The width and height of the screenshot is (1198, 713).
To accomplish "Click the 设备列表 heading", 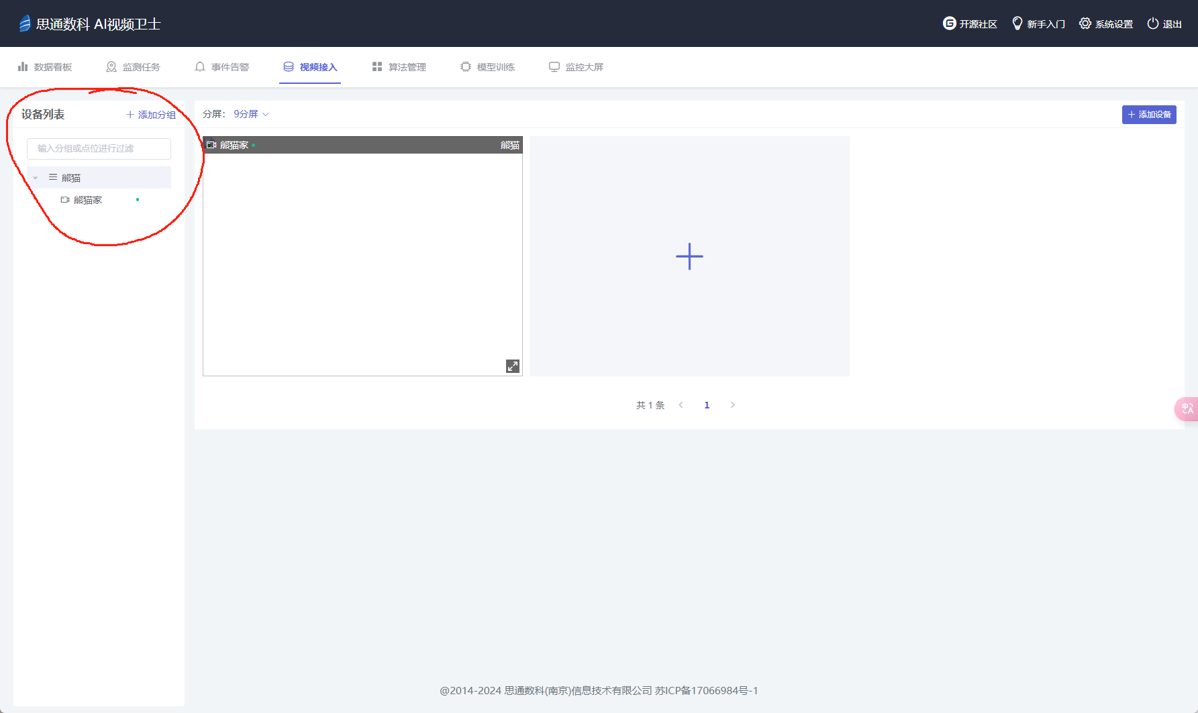I will (x=43, y=115).
